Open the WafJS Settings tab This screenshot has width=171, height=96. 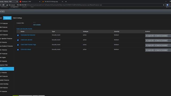tap(17, 18)
